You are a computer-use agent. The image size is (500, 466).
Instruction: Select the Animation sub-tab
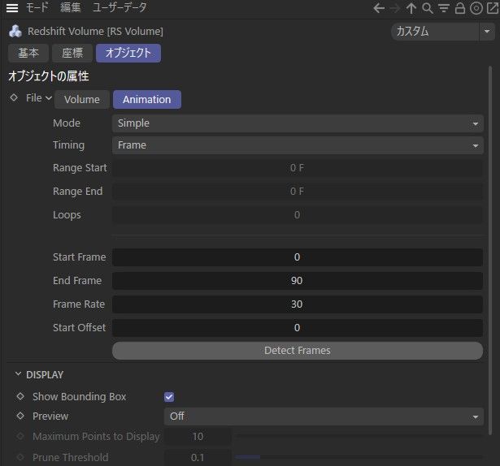pos(147,99)
